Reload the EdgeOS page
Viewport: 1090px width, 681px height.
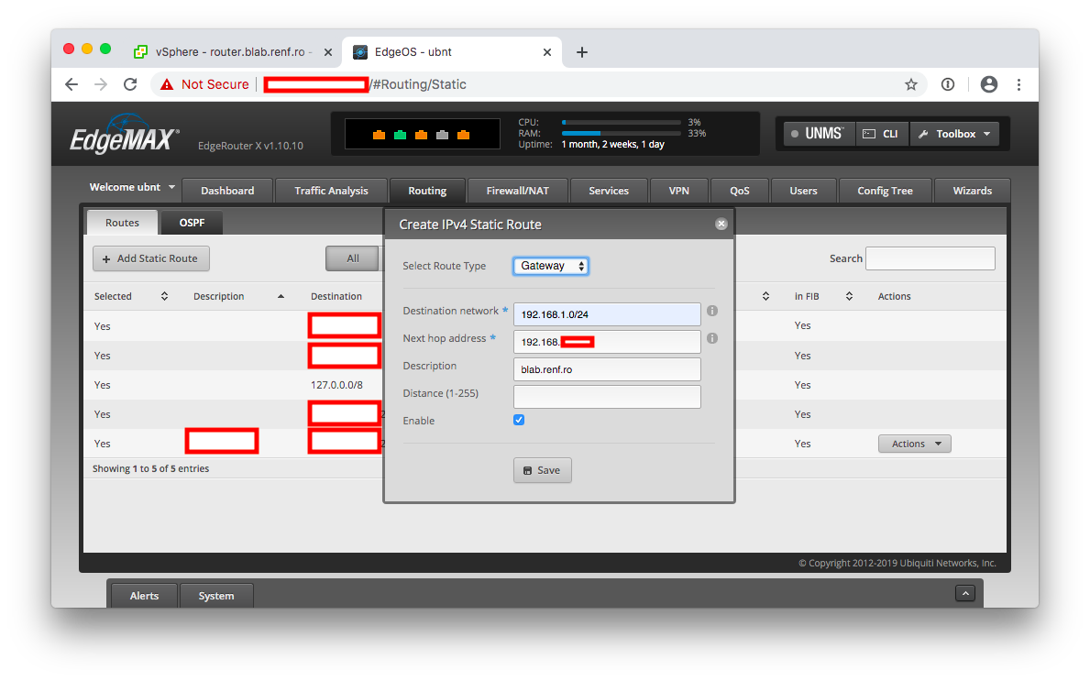point(130,84)
